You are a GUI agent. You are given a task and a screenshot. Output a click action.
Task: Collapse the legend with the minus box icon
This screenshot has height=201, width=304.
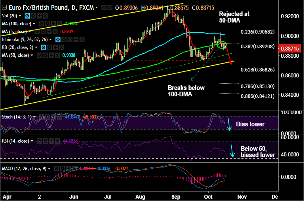coord(4,8)
